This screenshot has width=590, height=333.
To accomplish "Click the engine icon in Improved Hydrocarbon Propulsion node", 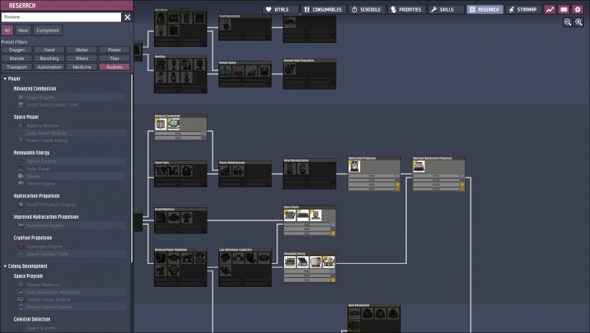I will [419, 166].
